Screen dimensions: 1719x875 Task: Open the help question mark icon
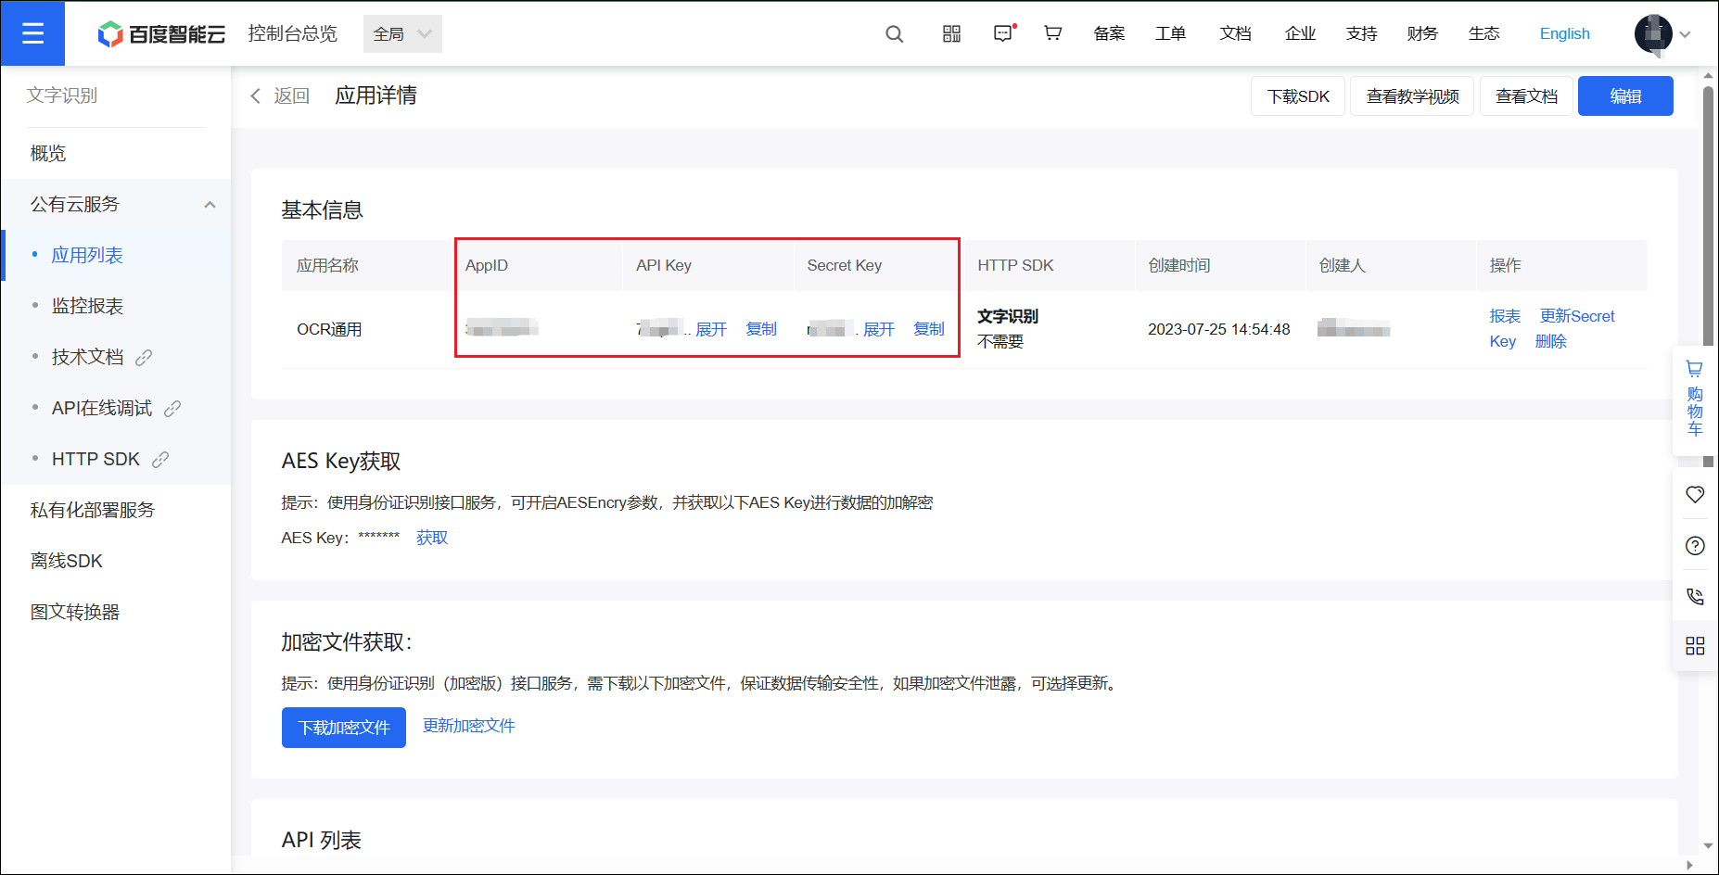point(1694,545)
